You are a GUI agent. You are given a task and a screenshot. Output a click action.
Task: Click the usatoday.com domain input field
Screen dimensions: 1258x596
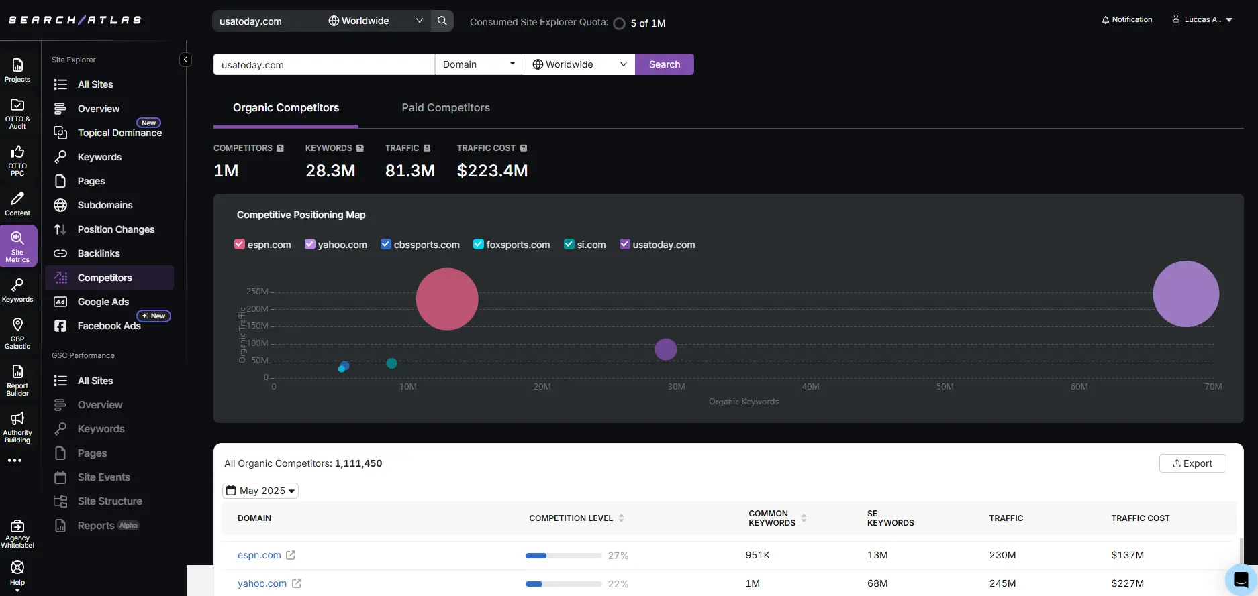point(324,65)
